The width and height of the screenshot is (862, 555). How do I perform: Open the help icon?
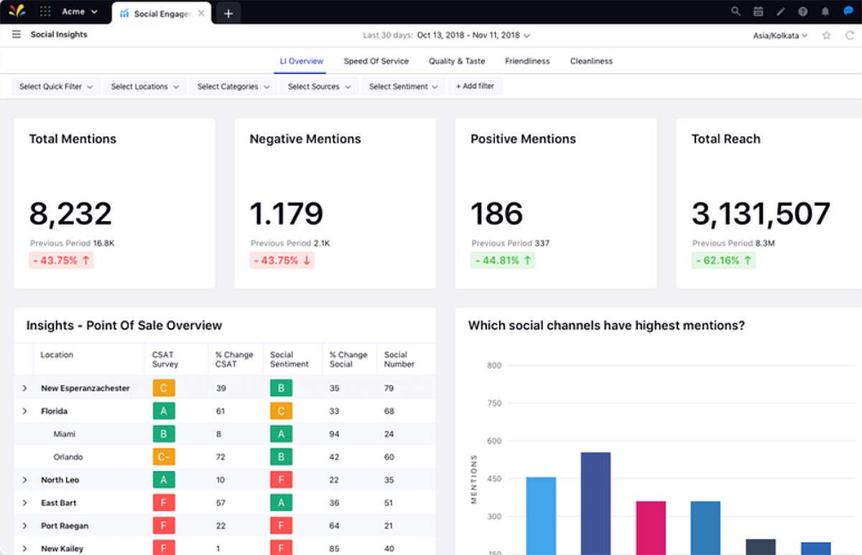803,11
